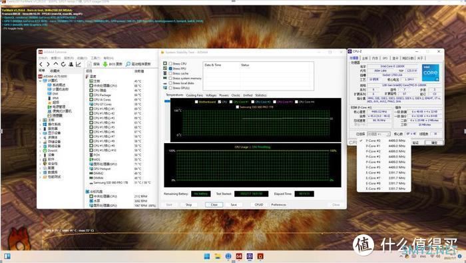Open 报告 report button in AIDA64 toolbar
466x263 pixels.
point(94,64)
